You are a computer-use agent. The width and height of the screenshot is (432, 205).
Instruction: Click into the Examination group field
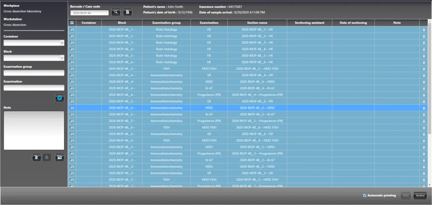[34, 73]
